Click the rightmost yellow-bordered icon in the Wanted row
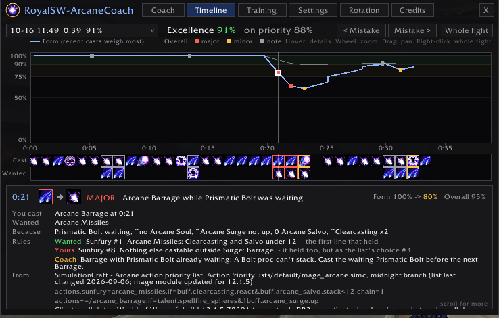The width and height of the screenshot is (499, 318). [413, 173]
